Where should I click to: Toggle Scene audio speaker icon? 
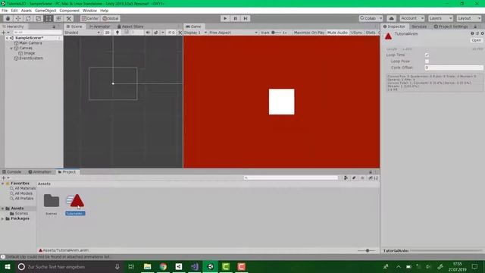148,33
